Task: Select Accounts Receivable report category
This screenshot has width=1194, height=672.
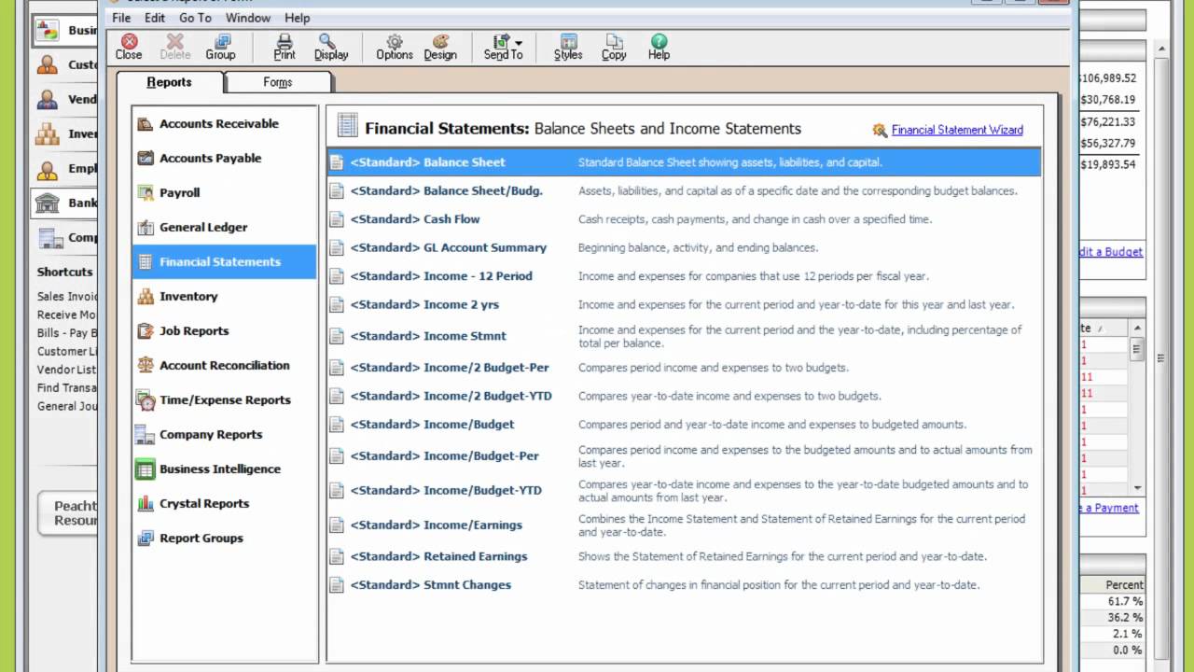Action: (x=224, y=123)
